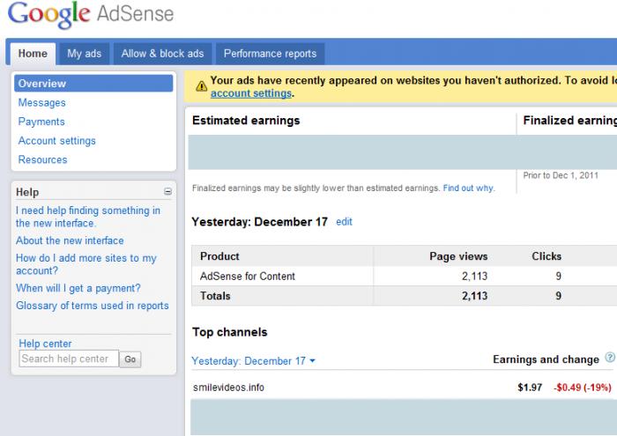Open Payments in the sidebar
Image resolution: width=617 pixels, height=436 pixels.
pyautogui.click(x=41, y=122)
